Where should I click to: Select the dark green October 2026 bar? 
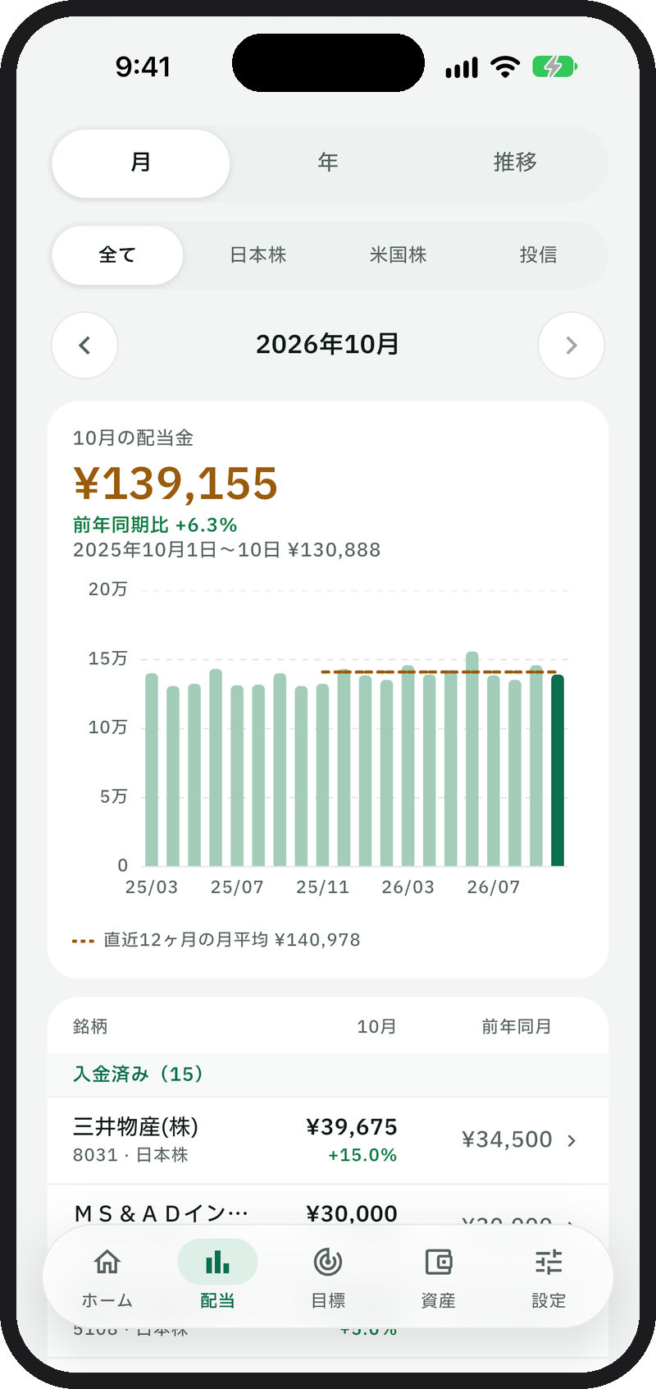point(558,770)
